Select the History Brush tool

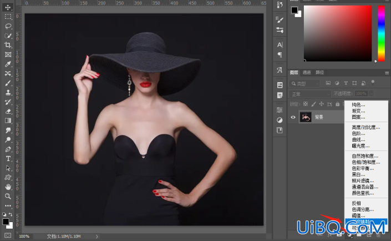pyautogui.click(x=8, y=102)
